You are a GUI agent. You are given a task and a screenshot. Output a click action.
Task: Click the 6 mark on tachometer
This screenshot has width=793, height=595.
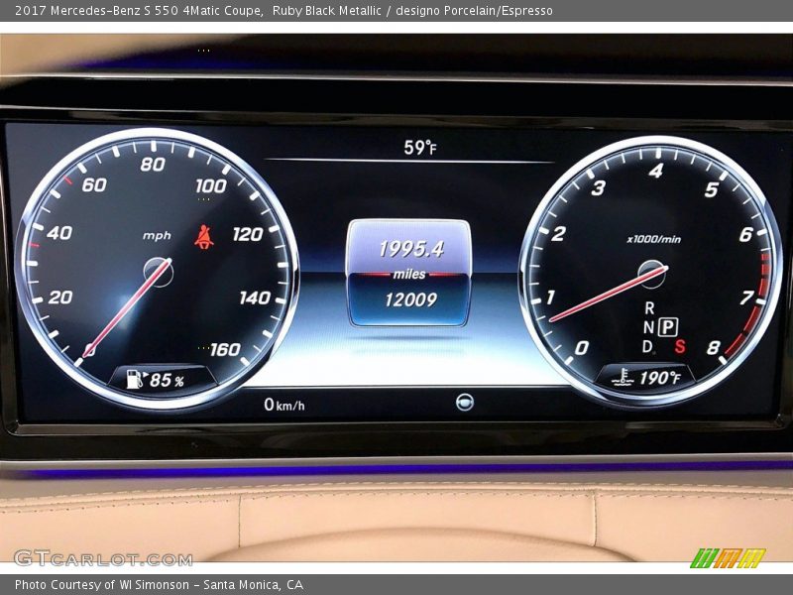(746, 235)
